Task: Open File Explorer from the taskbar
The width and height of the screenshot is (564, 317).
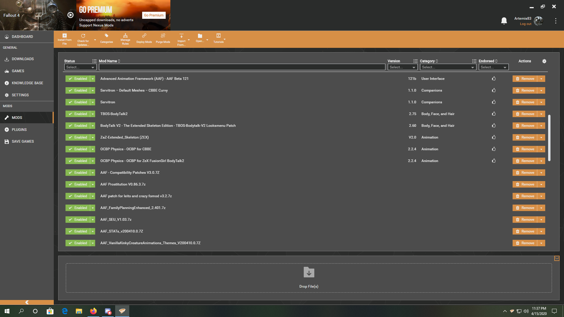Action: click(79, 311)
